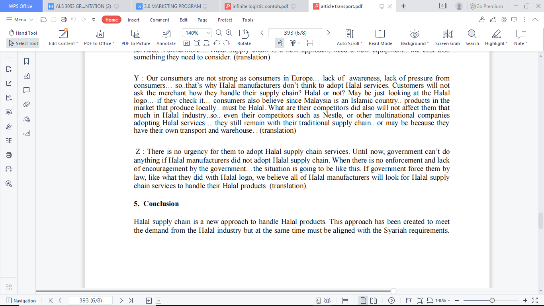Image resolution: width=544 pixels, height=306 pixels.
Task: Add a Note annotation
Action: click(521, 37)
